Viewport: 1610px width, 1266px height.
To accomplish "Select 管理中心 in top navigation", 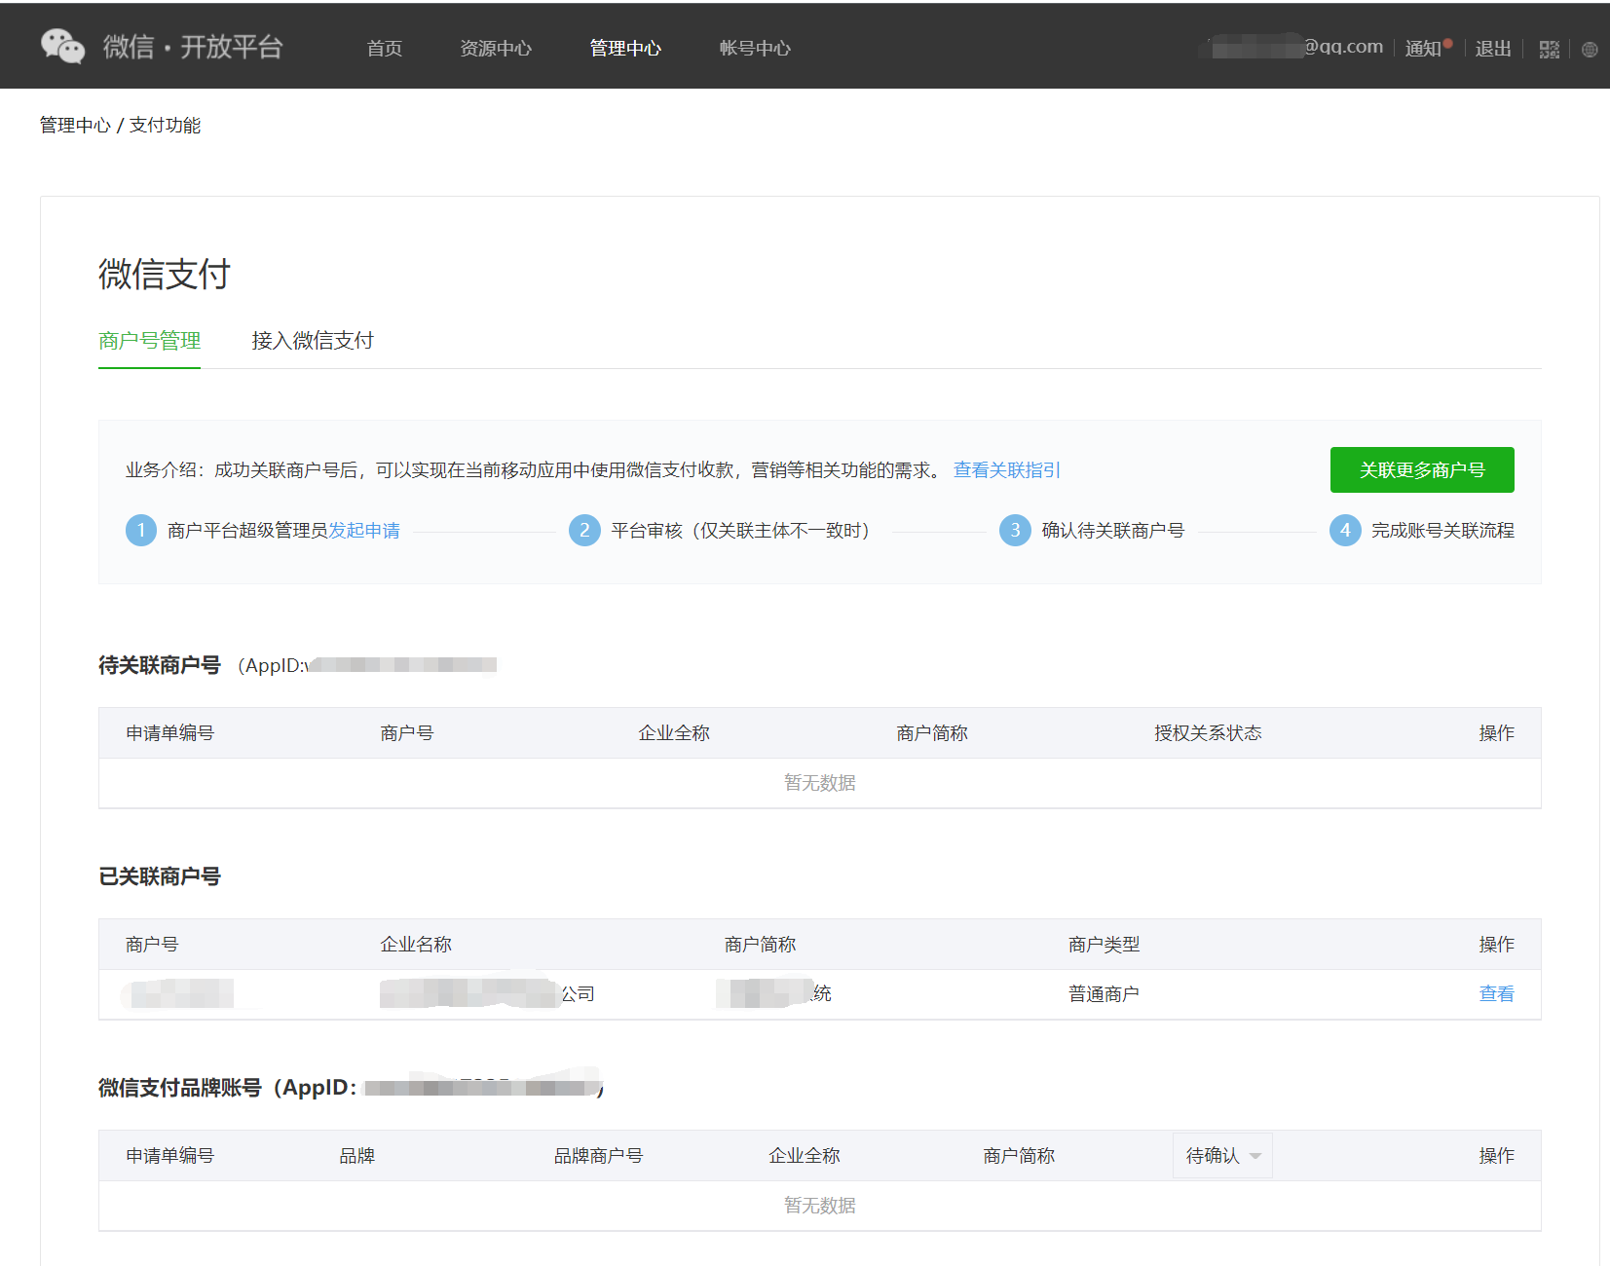I will 625,48.
